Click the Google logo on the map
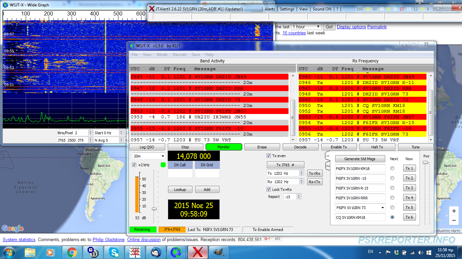This screenshot has height=259, width=462. pos(13,229)
